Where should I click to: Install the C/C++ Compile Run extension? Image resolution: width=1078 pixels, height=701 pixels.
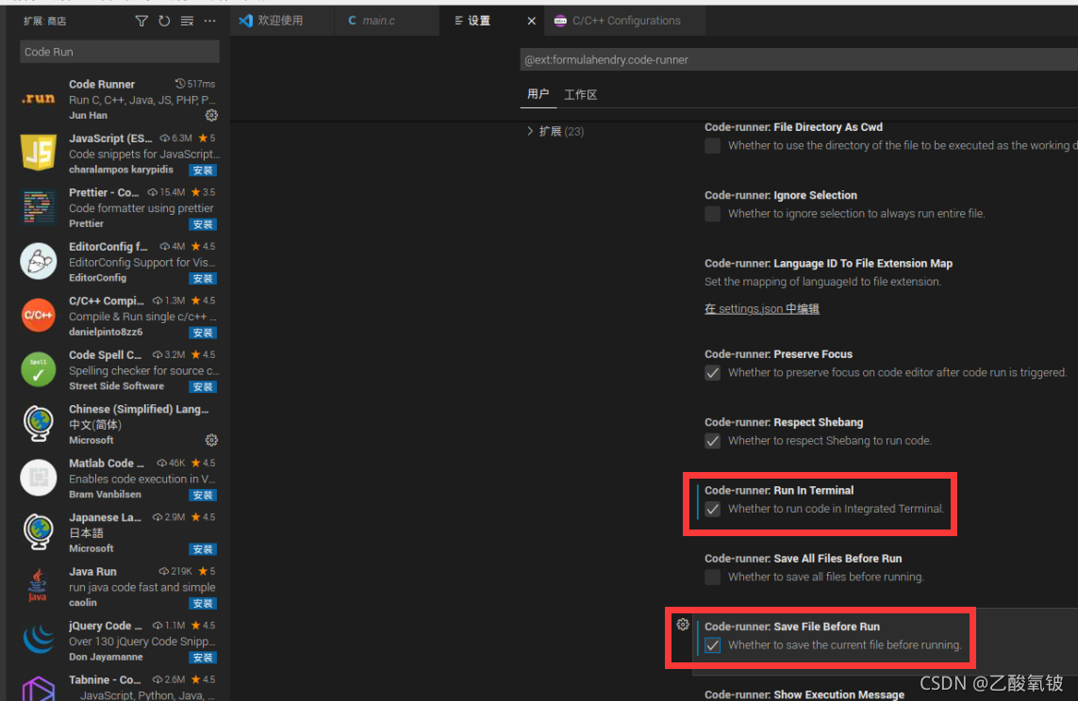click(x=203, y=333)
